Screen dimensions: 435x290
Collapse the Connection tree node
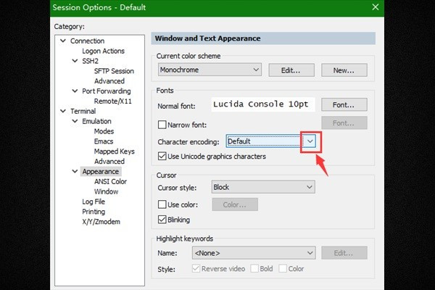click(x=63, y=41)
